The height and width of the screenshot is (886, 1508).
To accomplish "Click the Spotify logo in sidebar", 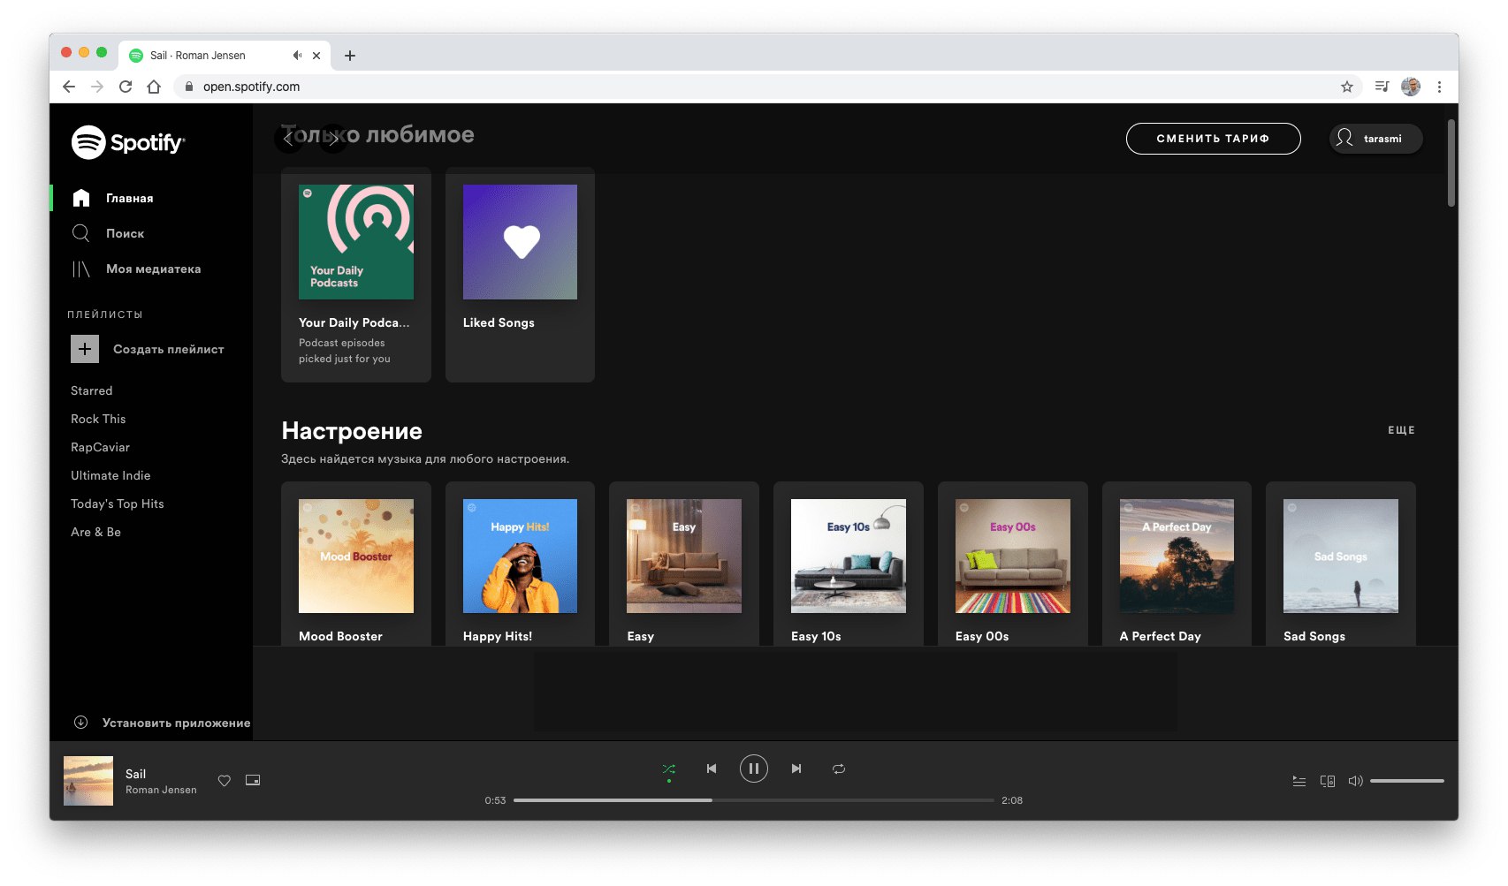I will coord(128,142).
